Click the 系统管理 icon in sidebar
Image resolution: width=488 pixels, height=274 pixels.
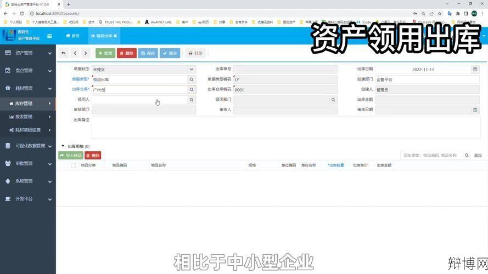pos(8,181)
